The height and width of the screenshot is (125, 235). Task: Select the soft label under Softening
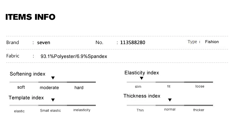[21, 87]
